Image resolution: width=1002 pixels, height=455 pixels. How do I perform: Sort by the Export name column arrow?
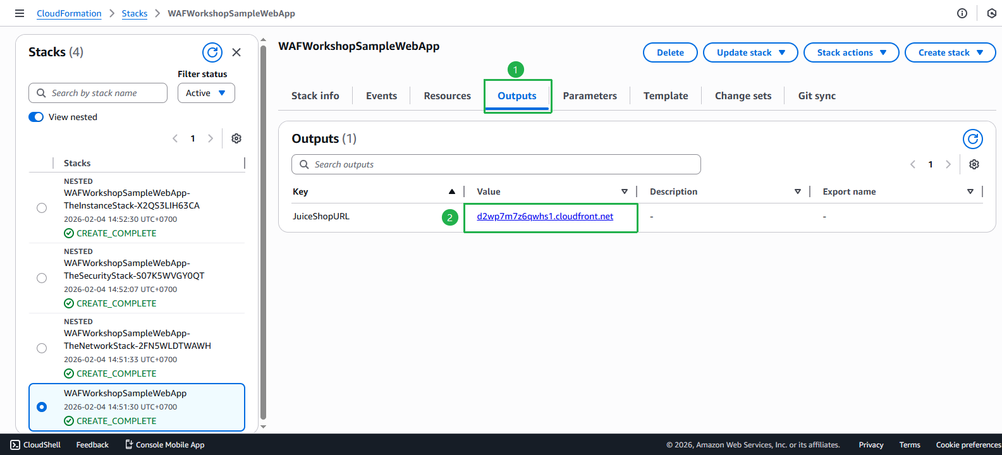970,191
